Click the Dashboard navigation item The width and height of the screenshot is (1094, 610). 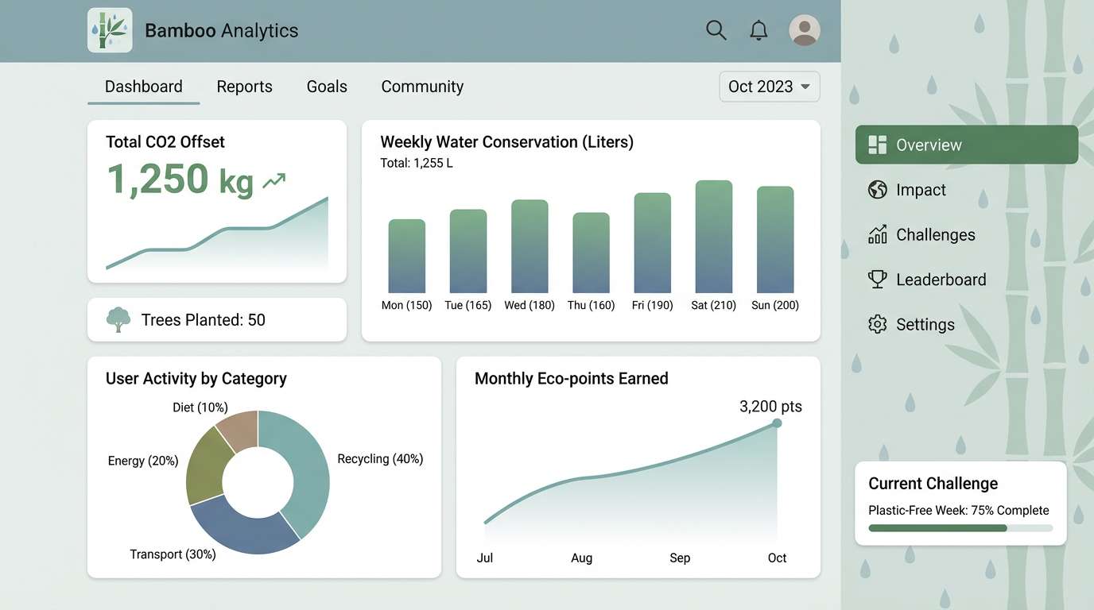[143, 86]
